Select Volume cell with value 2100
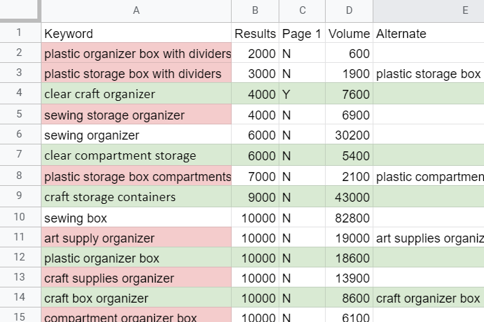The image size is (484, 322). 349,176
